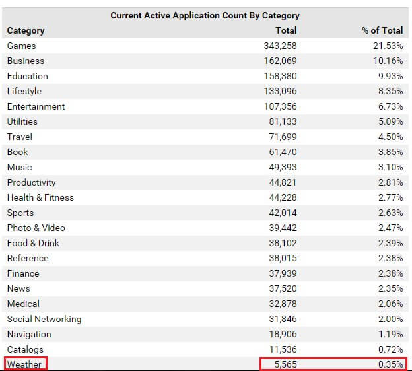The image size is (412, 371).
Task: Select the Travel percentage 4.50%
Action: click(x=389, y=137)
